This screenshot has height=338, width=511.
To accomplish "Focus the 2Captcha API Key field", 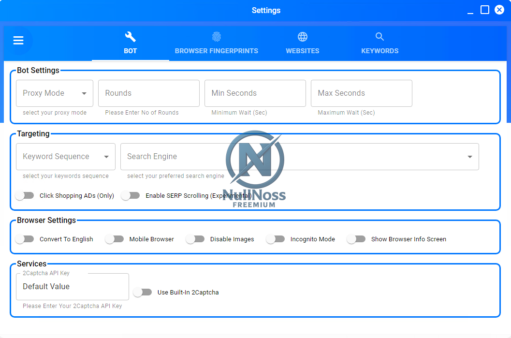I will coord(73,287).
